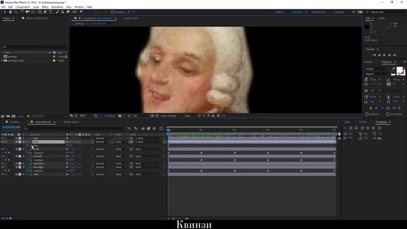This screenshot has height=229, width=407.
Task: Open the Regular font style dropdown
Action: [377, 74]
